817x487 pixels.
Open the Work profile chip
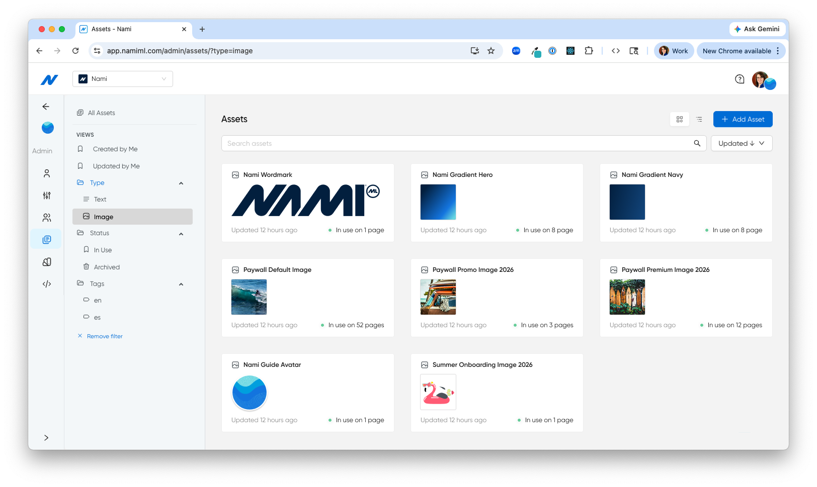click(x=674, y=51)
